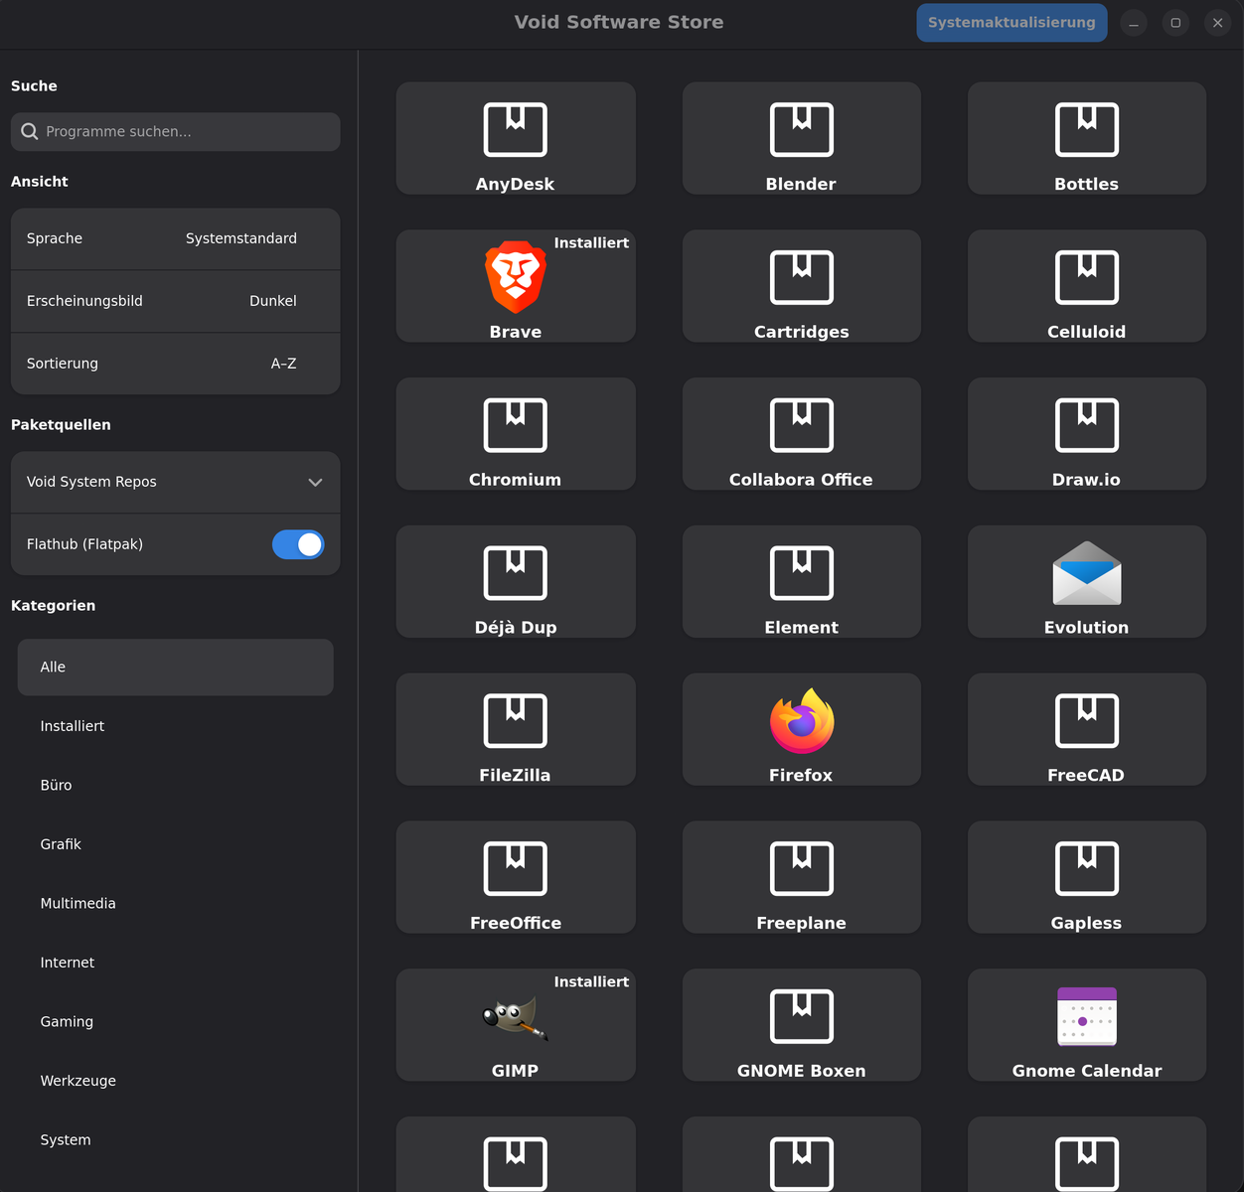Open the AnyDesk package tile

coord(515,139)
